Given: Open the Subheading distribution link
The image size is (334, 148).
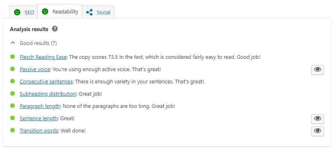Looking at the screenshot, I should [48, 94].
